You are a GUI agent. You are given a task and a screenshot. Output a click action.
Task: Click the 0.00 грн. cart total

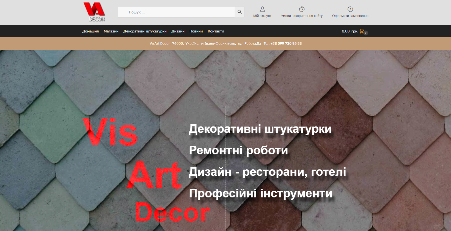coord(350,31)
